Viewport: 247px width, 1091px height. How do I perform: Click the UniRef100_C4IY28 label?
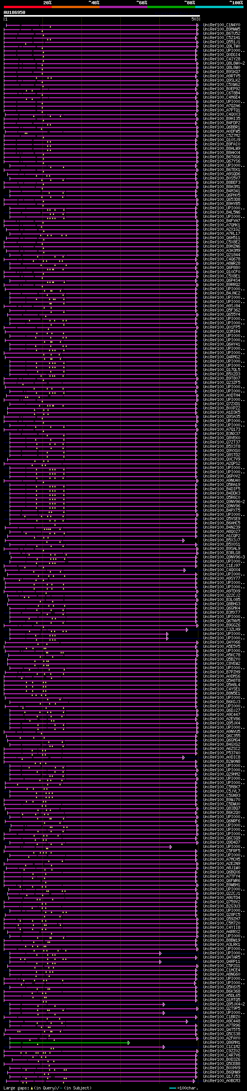[x=222, y=59]
